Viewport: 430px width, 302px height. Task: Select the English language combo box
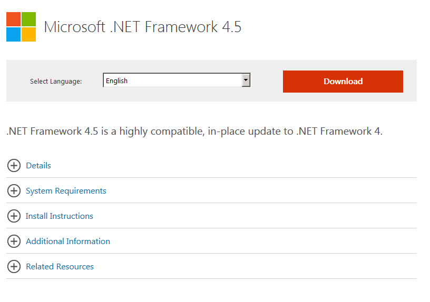(x=177, y=80)
